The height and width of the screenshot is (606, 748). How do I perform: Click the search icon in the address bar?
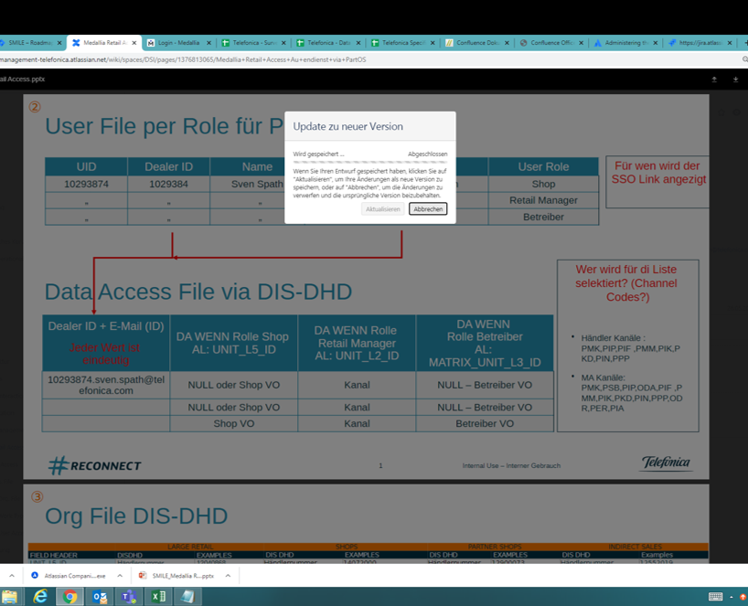pos(744,59)
